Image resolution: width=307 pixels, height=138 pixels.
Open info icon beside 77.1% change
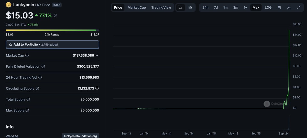click(55, 15)
